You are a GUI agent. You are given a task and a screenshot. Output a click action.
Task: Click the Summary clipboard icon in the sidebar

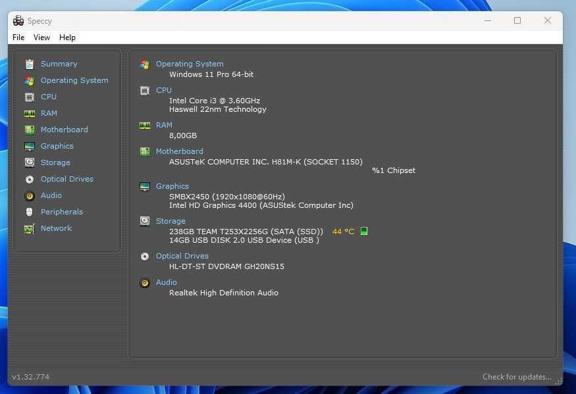coord(30,64)
